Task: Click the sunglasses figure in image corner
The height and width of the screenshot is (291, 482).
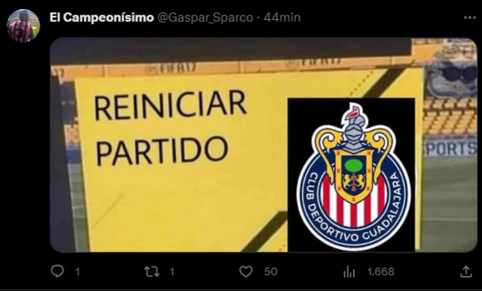Action: 451,73
